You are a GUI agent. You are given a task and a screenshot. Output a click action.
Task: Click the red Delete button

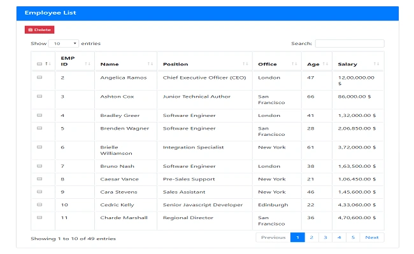coord(39,30)
